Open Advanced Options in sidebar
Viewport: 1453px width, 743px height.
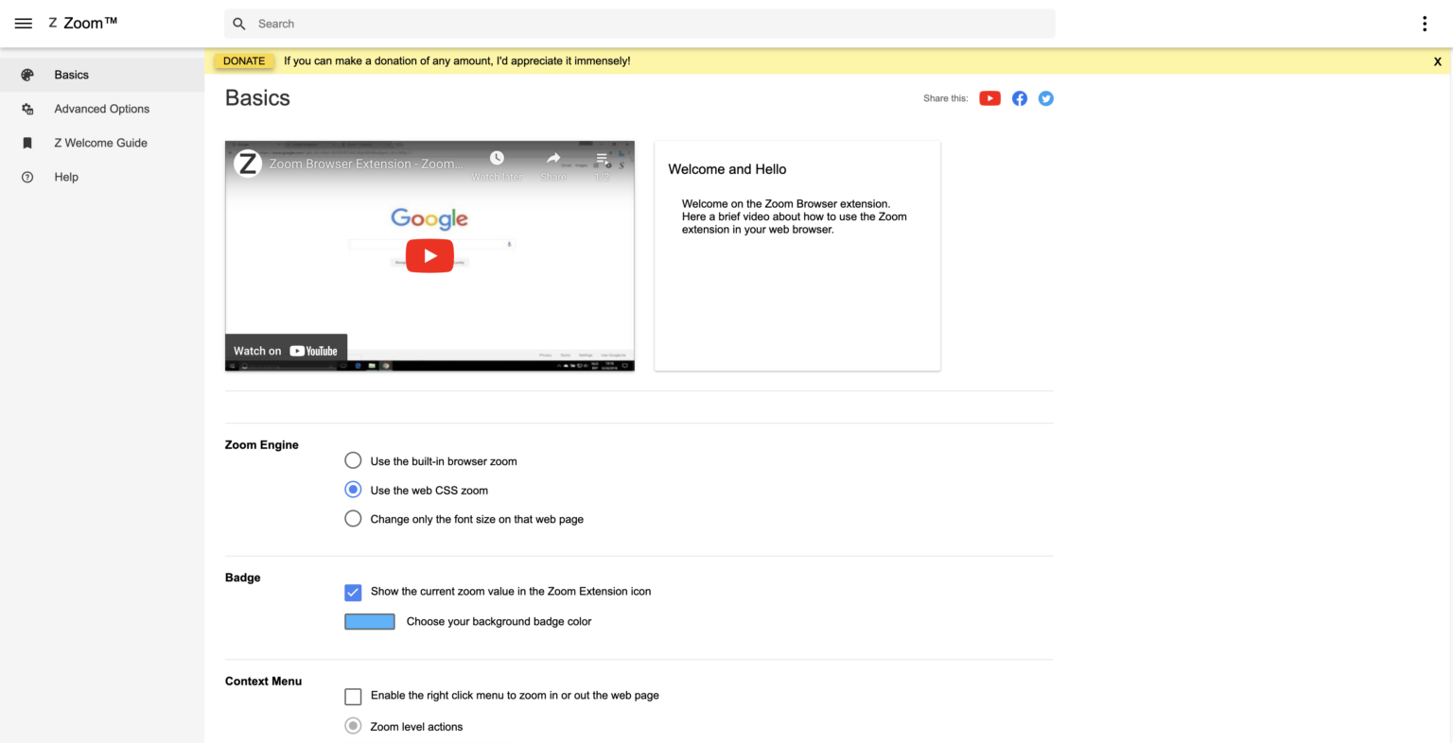click(101, 109)
